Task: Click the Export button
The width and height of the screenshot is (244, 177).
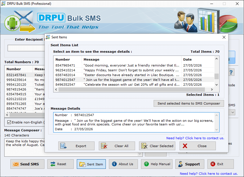Action: tap(76, 146)
